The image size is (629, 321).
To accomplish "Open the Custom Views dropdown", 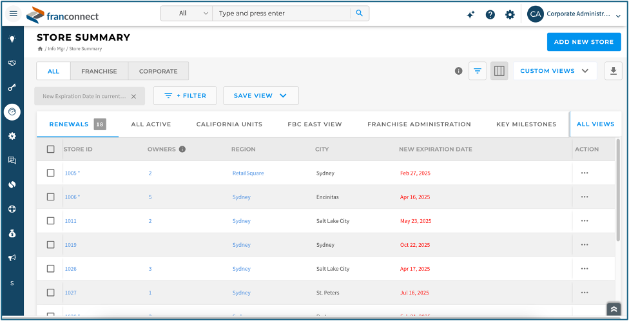I will [555, 71].
